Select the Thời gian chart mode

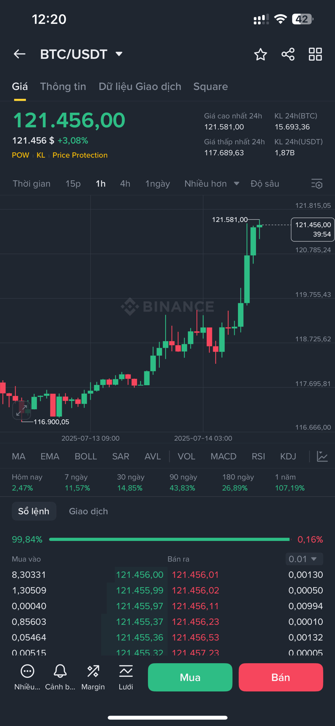[x=32, y=184]
